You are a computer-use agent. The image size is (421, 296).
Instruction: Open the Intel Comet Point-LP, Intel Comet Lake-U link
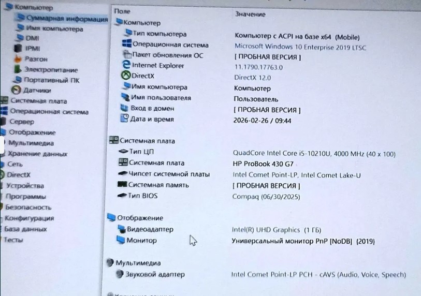[x=296, y=175]
